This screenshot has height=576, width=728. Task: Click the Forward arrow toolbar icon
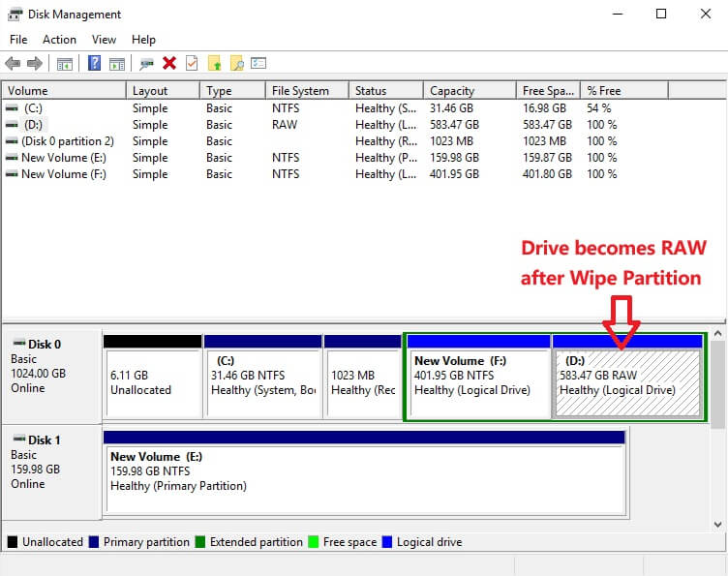[35, 63]
